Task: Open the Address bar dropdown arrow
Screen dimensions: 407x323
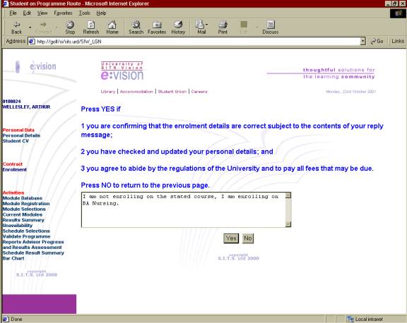Action: pyautogui.click(x=363, y=41)
